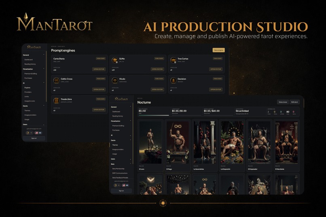Viewport: 326px width, 217px height.
Task: Open the La Emperatriz card thumbnail
Action: coord(232,143)
